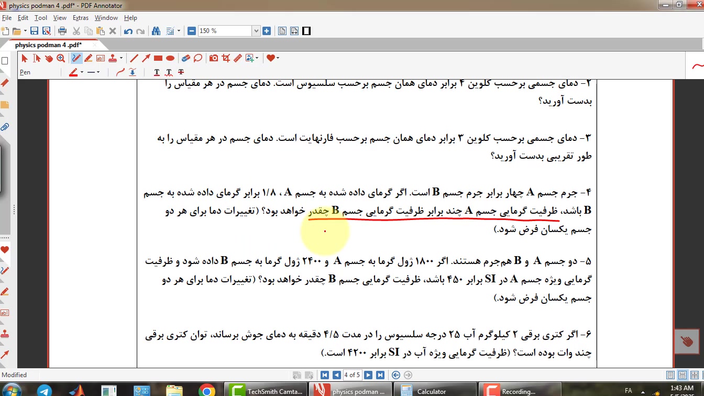The height and width of the screenshot is (396, 704).
Task: Choose the Pan hand tool
Action: click(49, 58)
